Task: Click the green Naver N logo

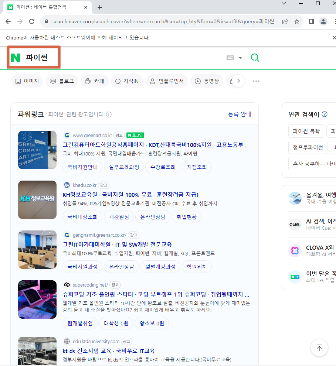Action: pos(16,57)
